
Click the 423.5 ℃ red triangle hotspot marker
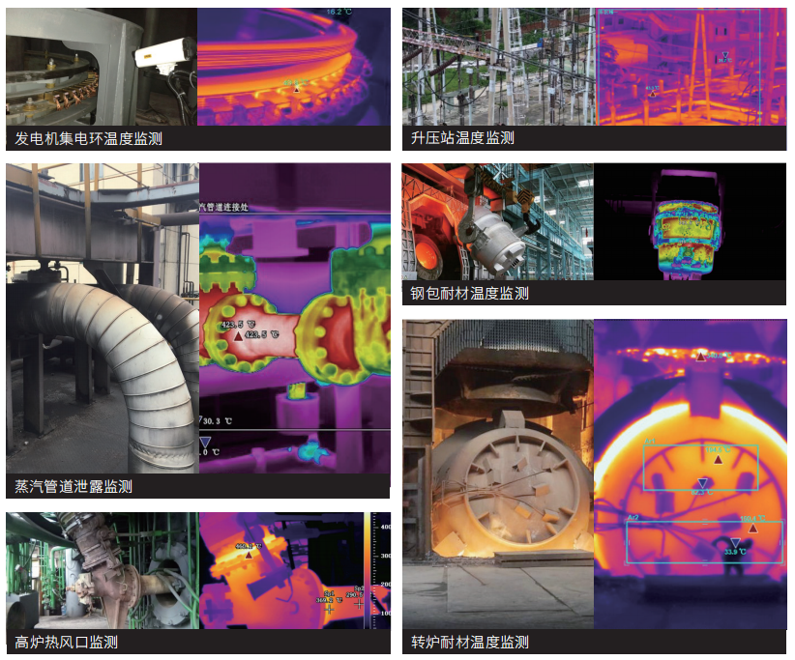[x=239, y=336]
